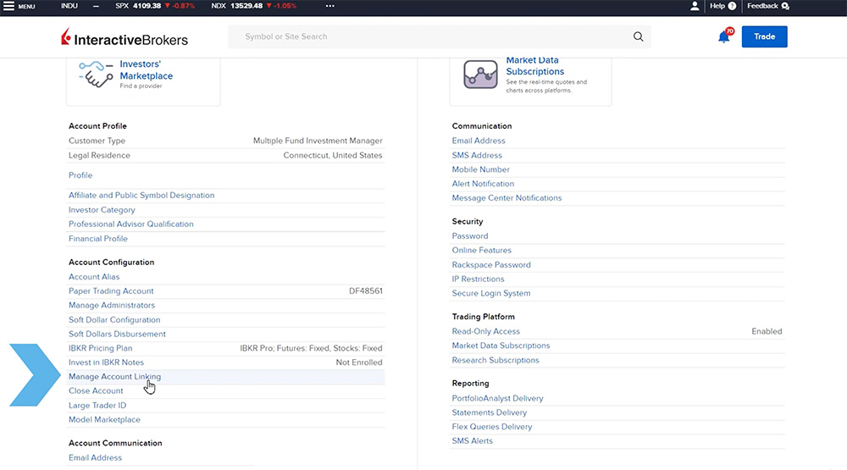Click the Investors' Marketplace handshake icon
Image resolution: width=847 pixels, height=470 pixels.
pos(96,75)
